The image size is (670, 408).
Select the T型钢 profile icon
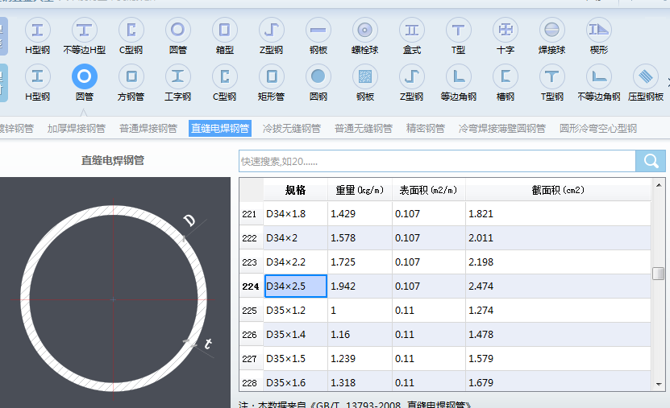[552, 76]
